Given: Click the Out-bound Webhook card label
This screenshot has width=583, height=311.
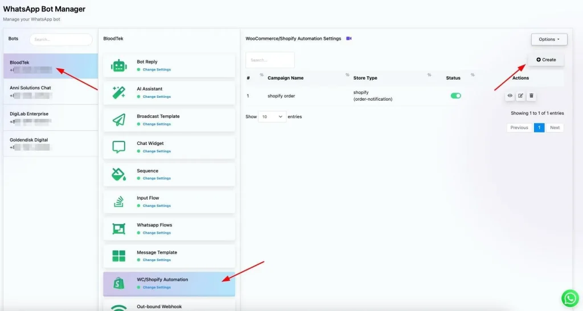Looking at the screenshot, I should [159, 306].
